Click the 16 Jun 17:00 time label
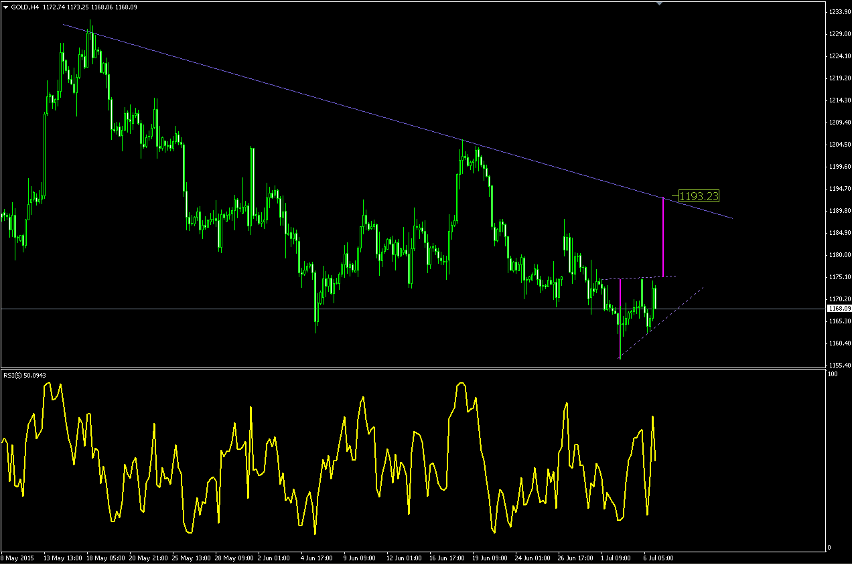Screen dimensions: 852x565 click(x=448, y=557)
